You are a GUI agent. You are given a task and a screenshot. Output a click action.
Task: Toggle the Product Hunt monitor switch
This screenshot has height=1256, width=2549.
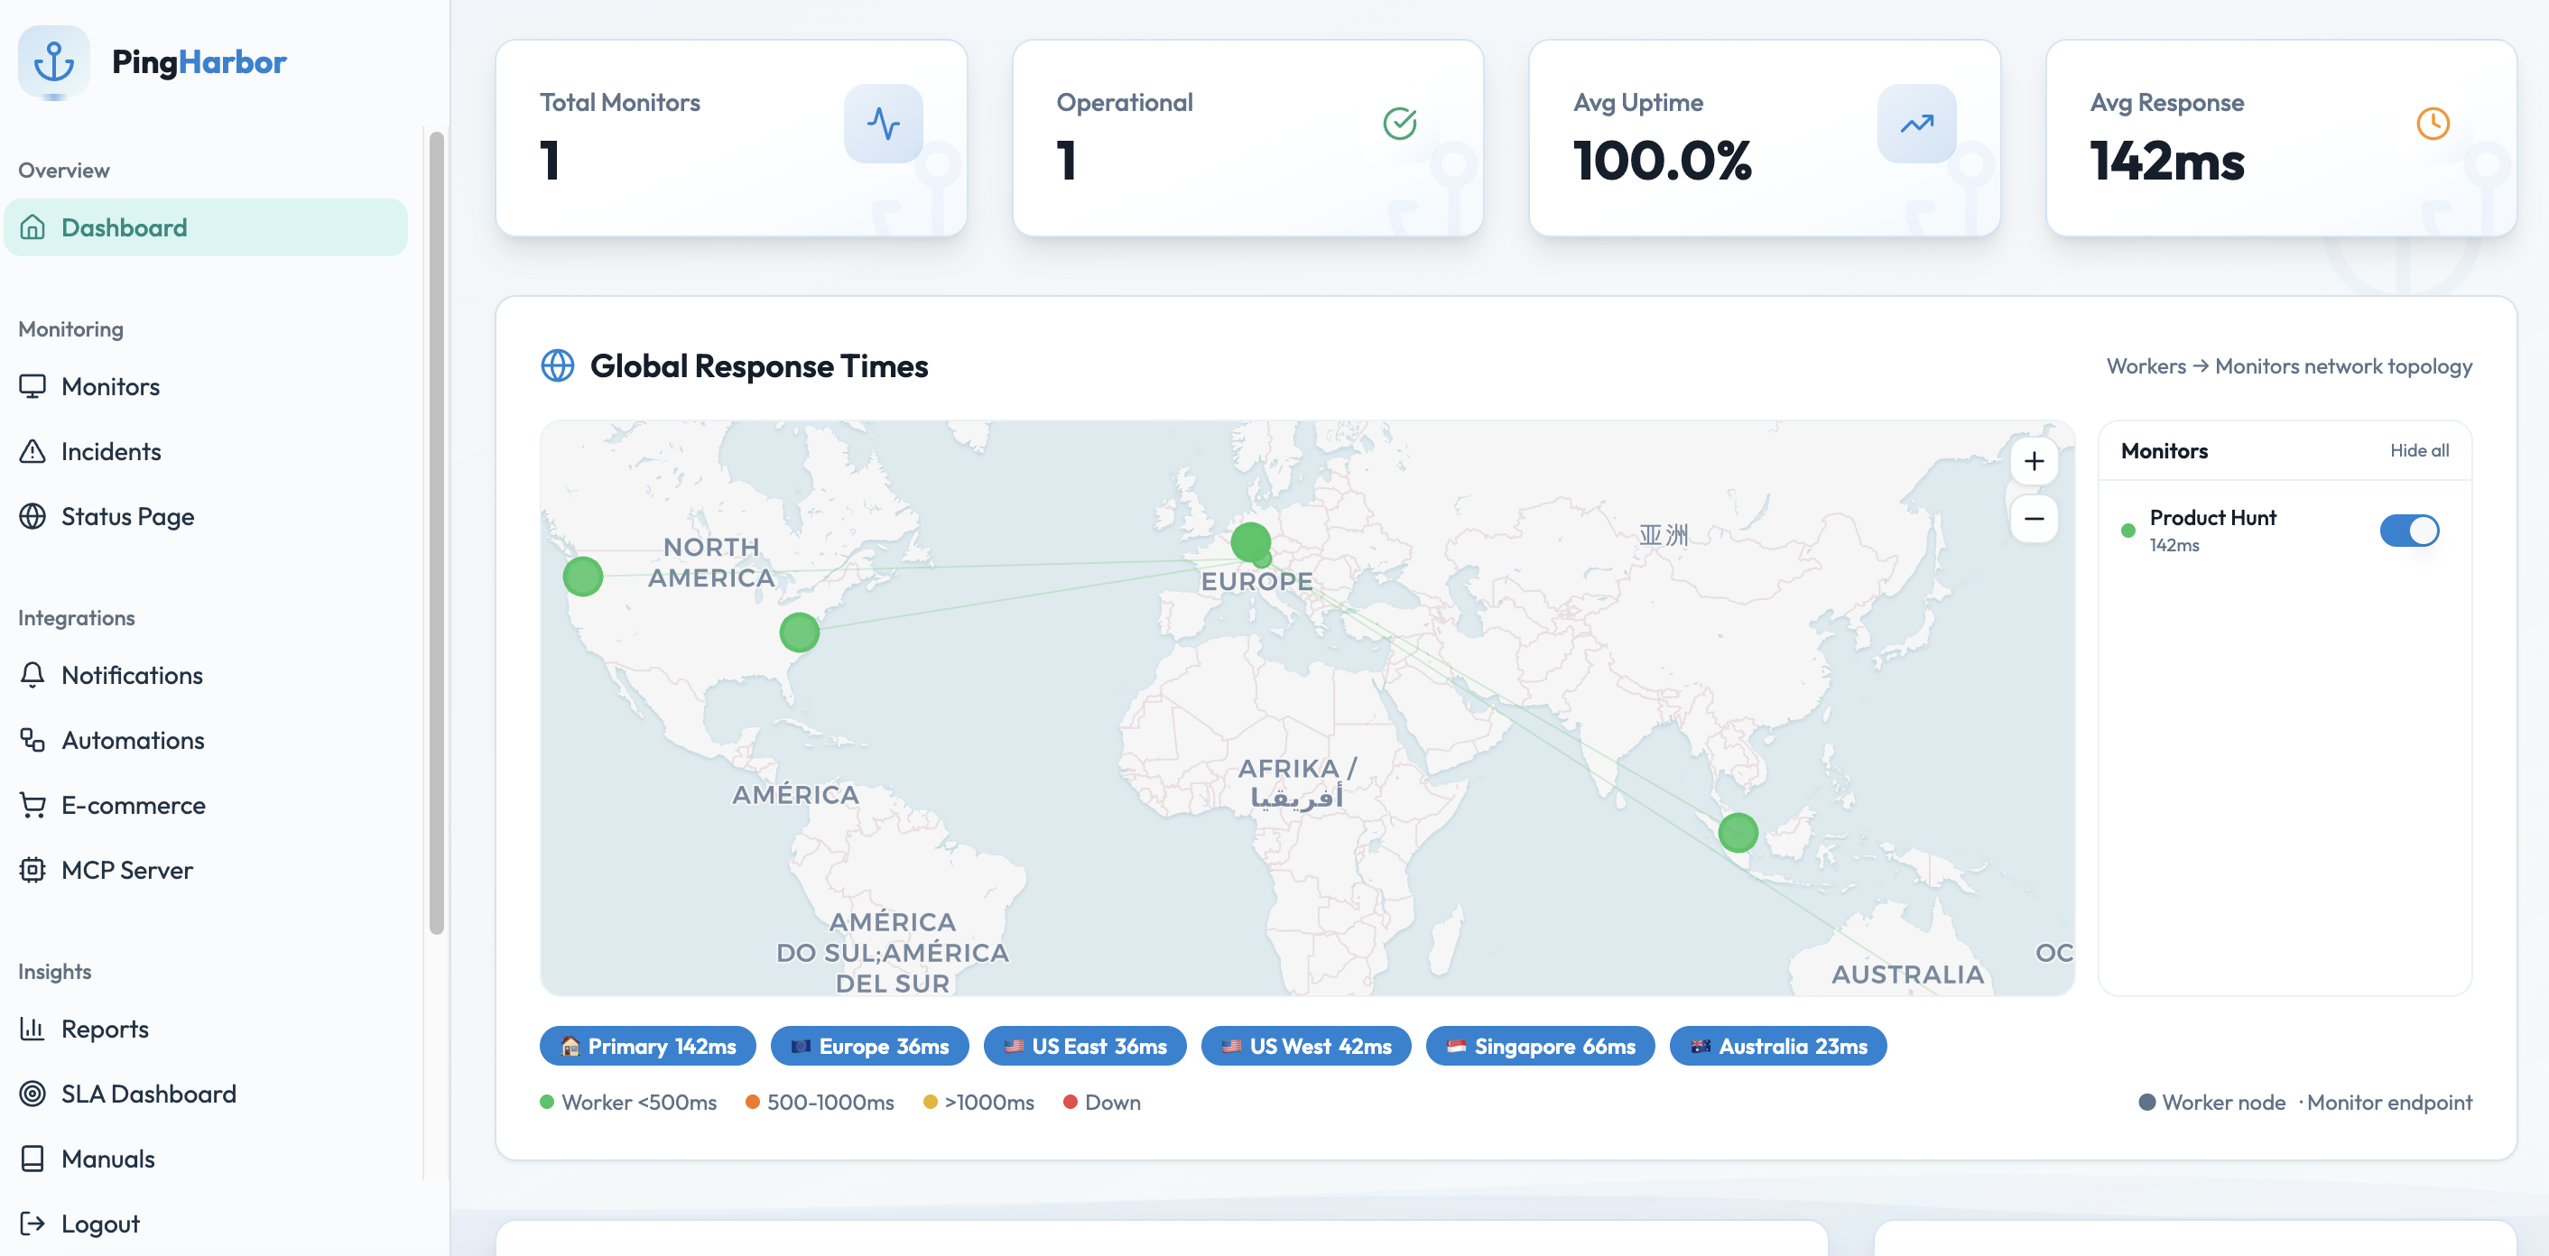pyautogui.click(x=2408, y=531)
